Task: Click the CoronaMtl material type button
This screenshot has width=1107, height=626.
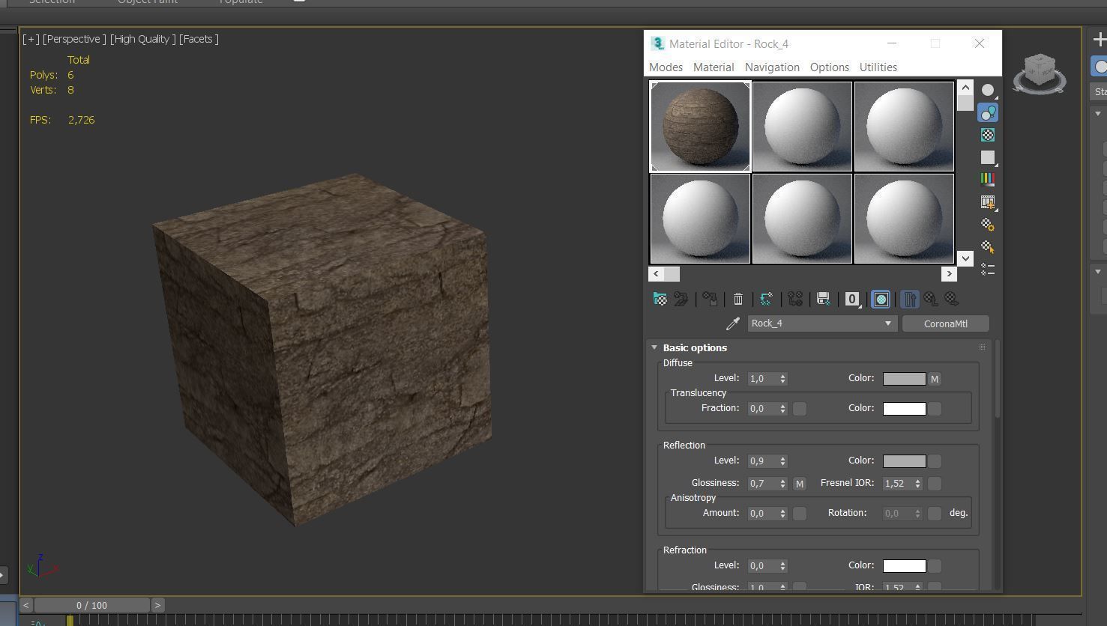Action: [945, 323]
